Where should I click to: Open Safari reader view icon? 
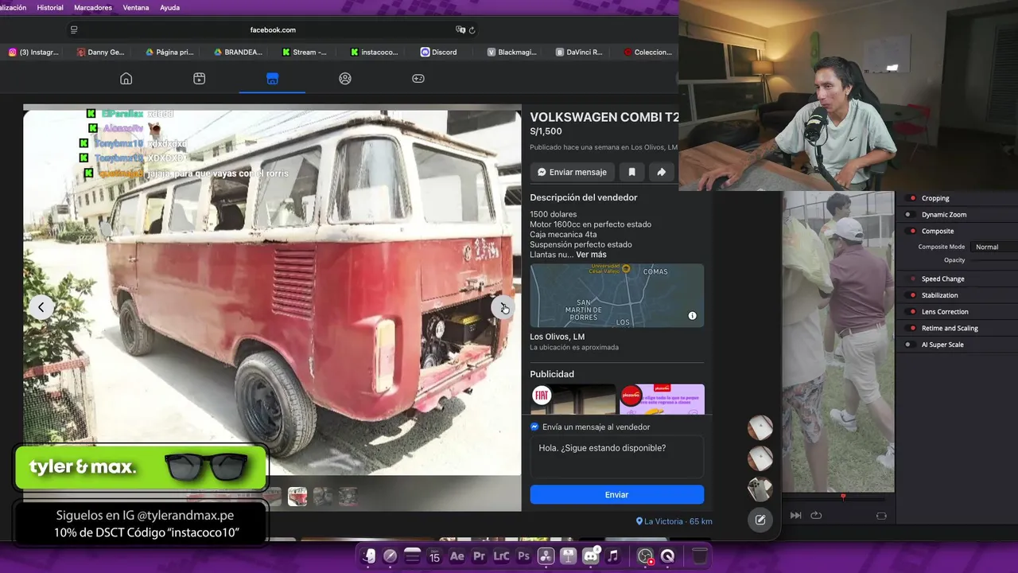tap(74, 30)
